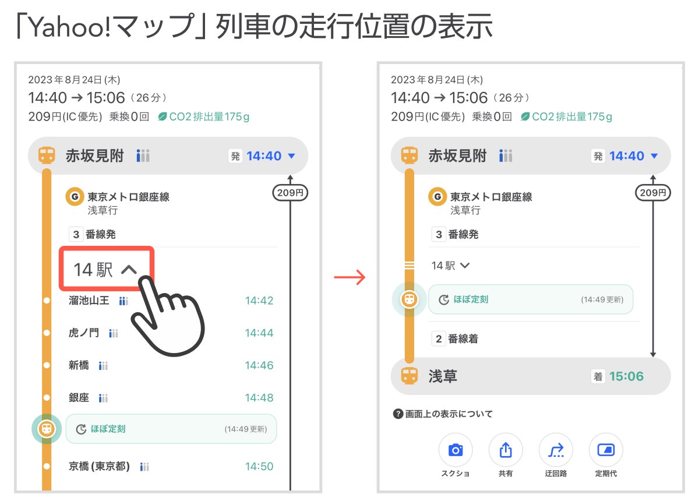The image size is (699, 494).
Task: Expand the collapsed 14駅 list in the right panel
Action: pos(450,266)
